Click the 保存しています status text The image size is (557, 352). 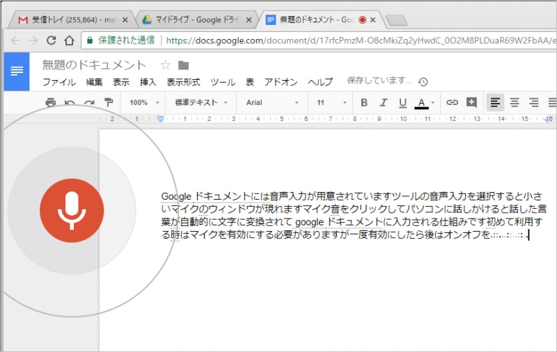point(379,81)
